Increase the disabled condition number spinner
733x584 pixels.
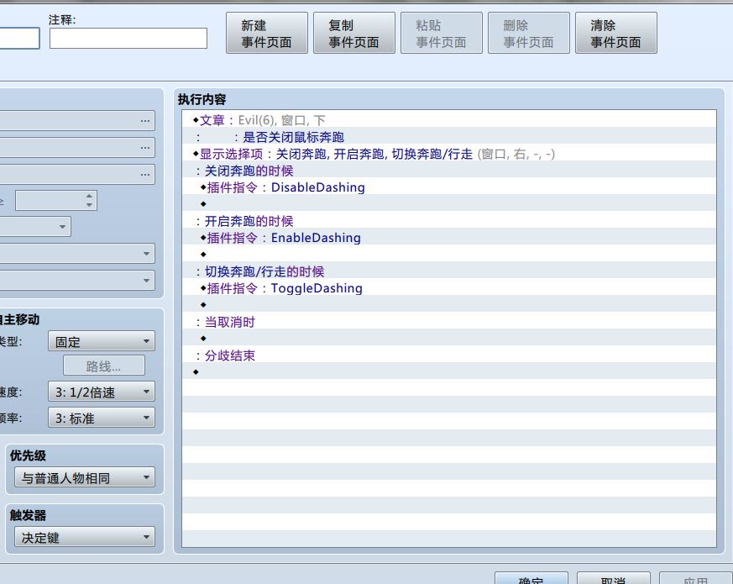point(89,196)
